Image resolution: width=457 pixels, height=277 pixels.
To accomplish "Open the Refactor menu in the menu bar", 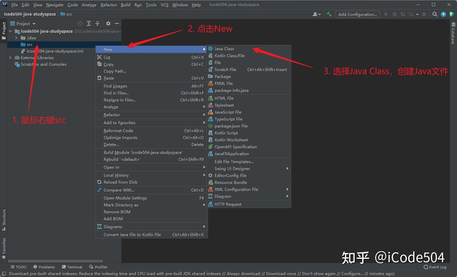I will pyautogui.click(x=109, y=5).
